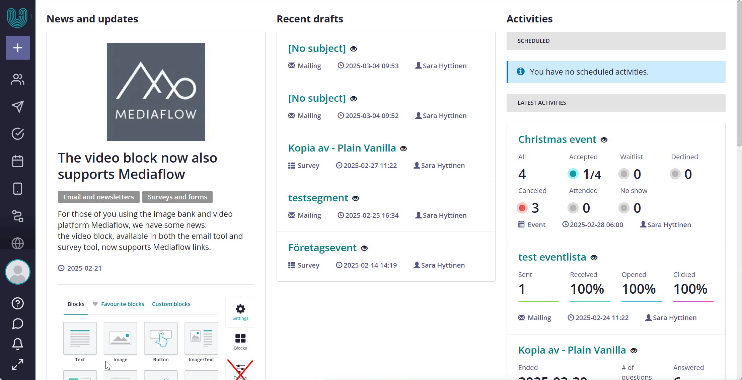Preview Christmas event with eye icon

click(604, 140)
